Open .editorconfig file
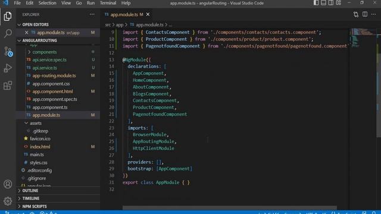The width and height of the screenshot is (381, 214). 39,171
